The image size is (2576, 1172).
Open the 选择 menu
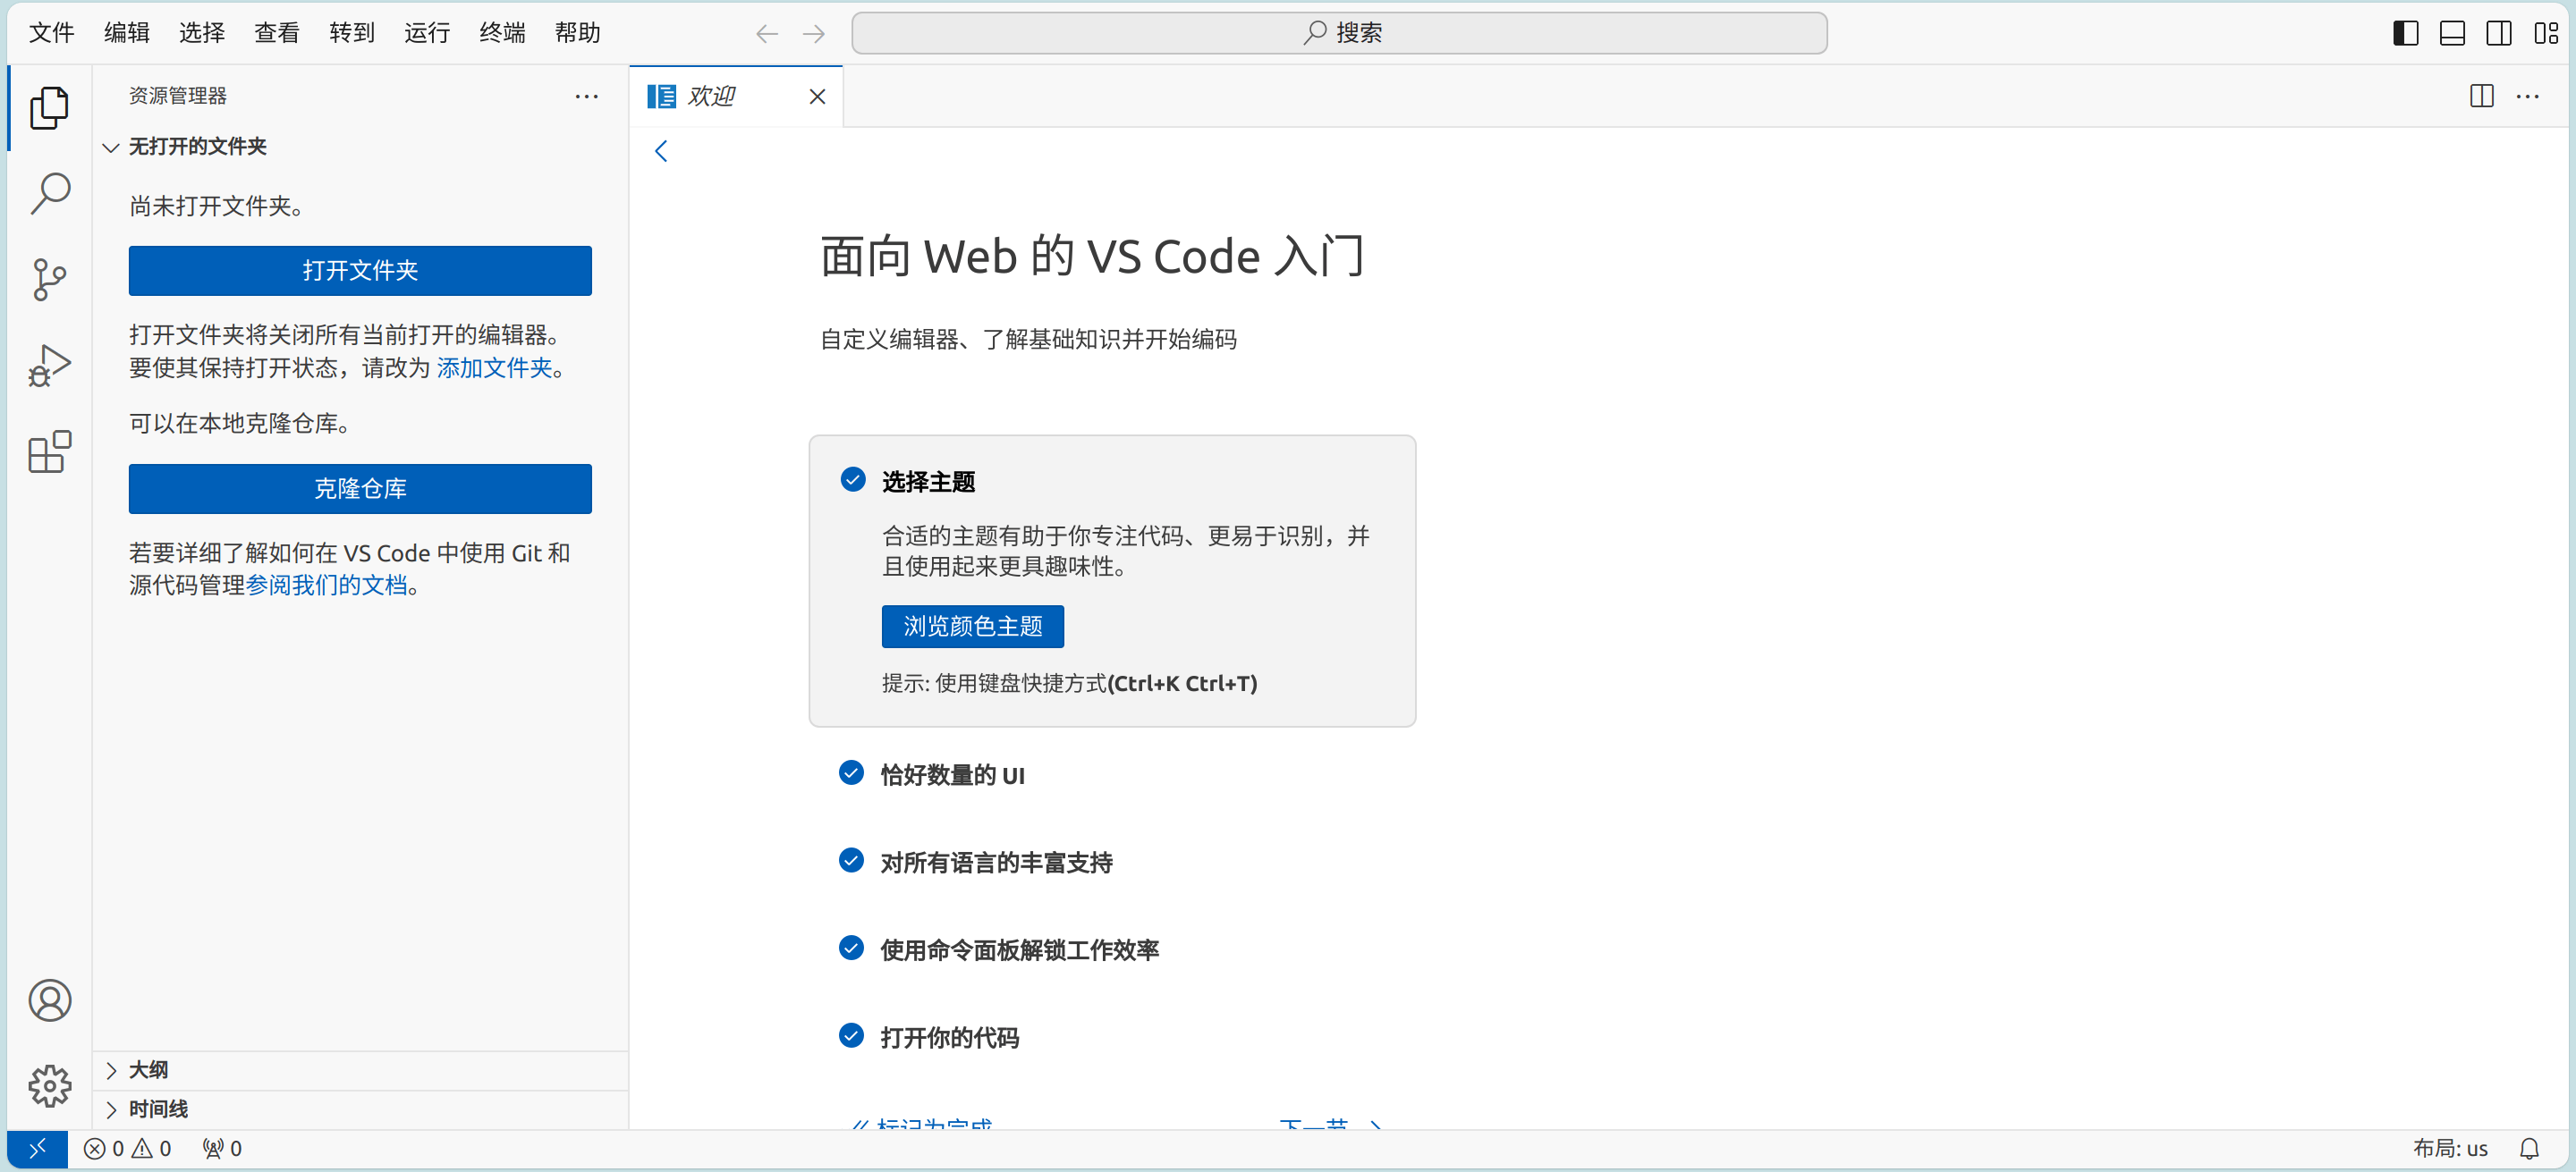(x=202, y=33)
